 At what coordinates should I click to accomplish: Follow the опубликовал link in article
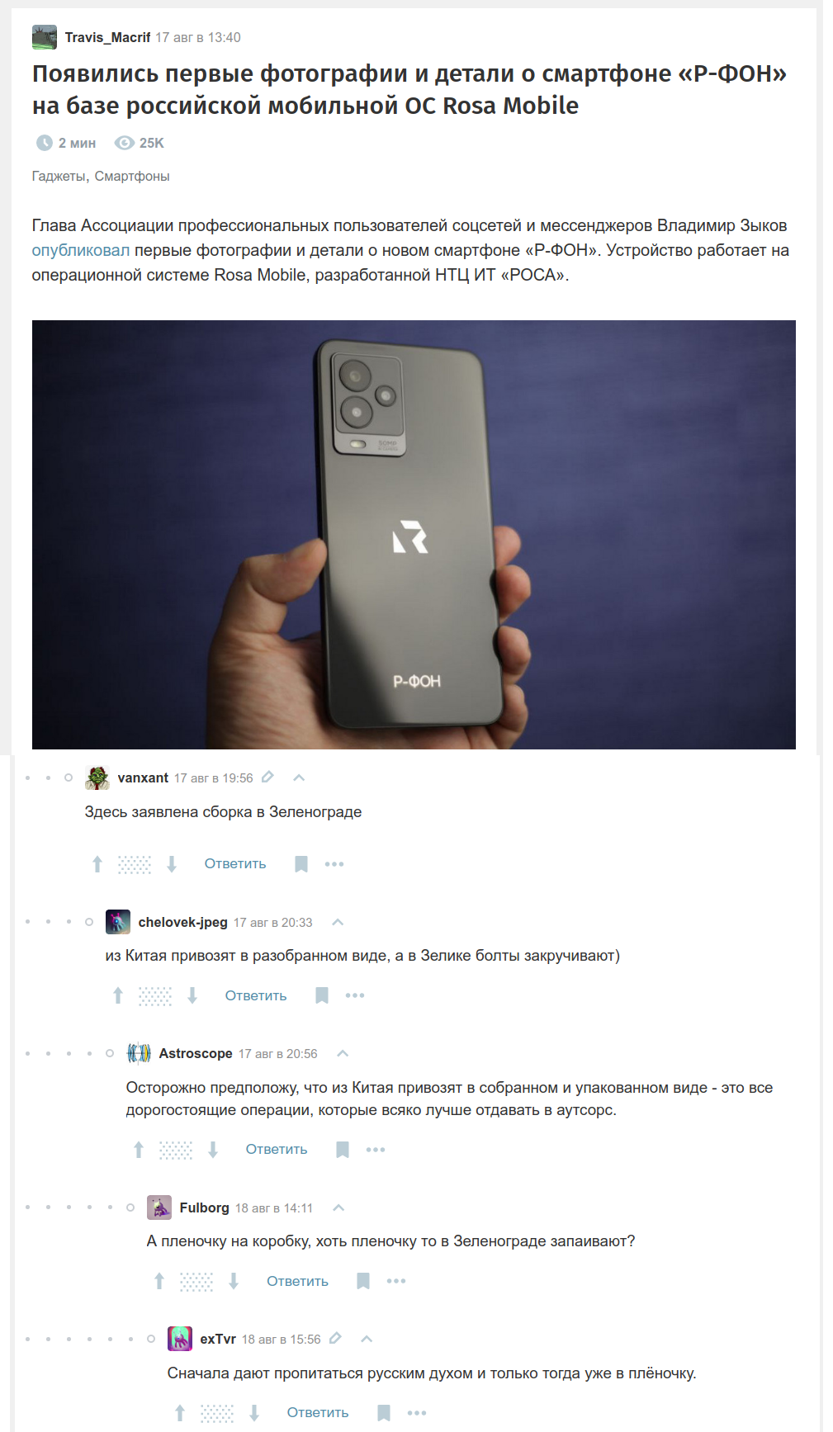(81, 250)
